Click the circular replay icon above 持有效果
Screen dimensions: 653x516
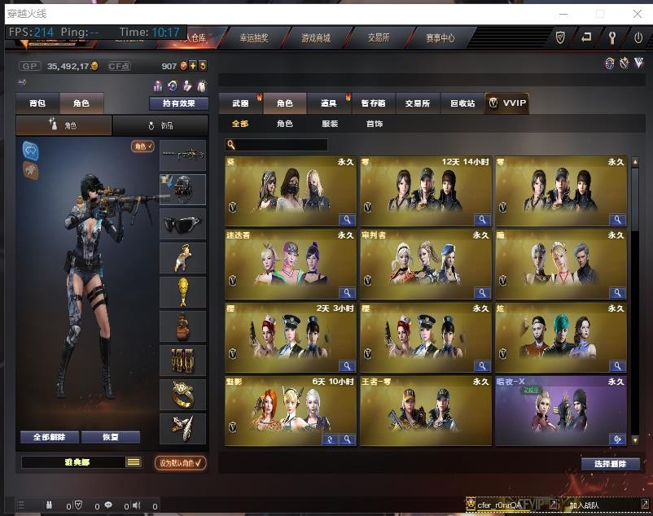pyautogui.click(x=173, y=85)
